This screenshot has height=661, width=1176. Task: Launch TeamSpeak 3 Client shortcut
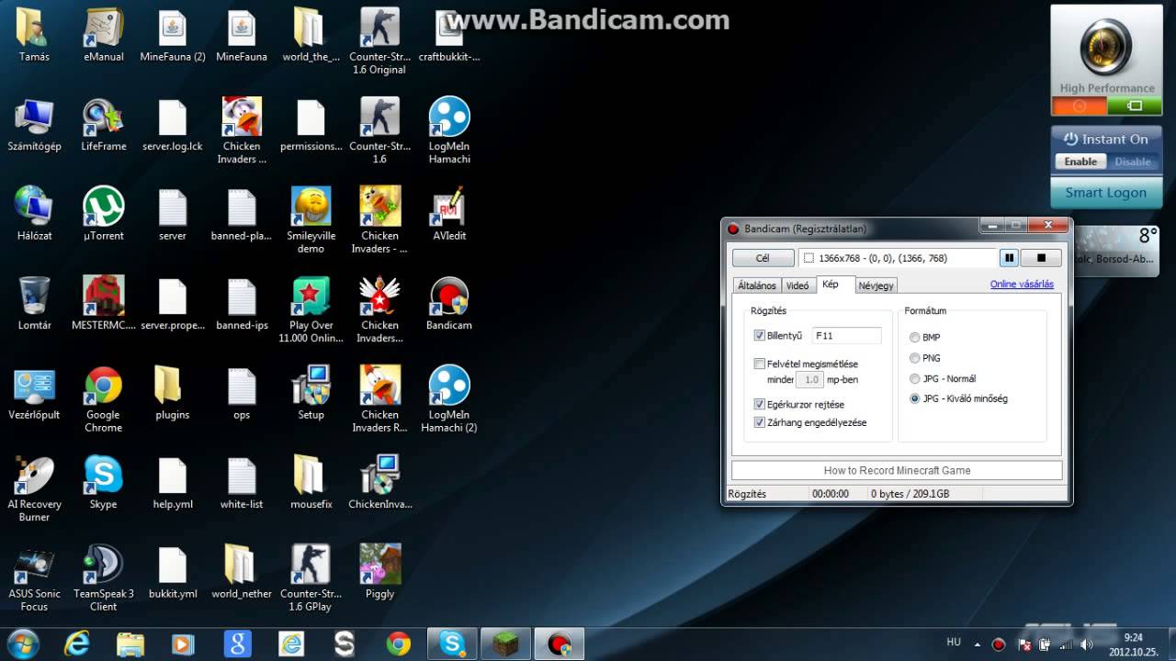click(x=104, y=577)
